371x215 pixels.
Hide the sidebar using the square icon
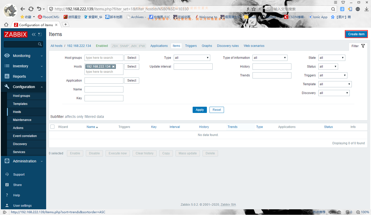pos(40,34)
